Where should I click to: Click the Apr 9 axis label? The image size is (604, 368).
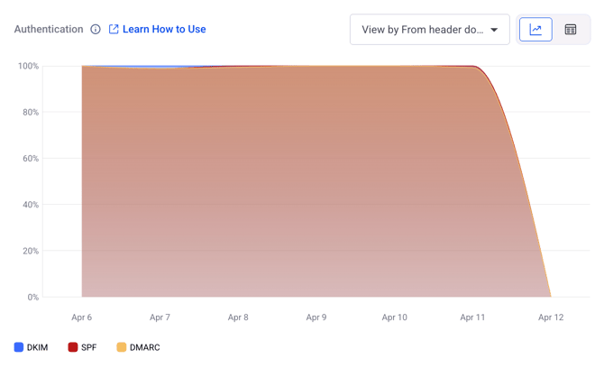click(x=316, y=317)
